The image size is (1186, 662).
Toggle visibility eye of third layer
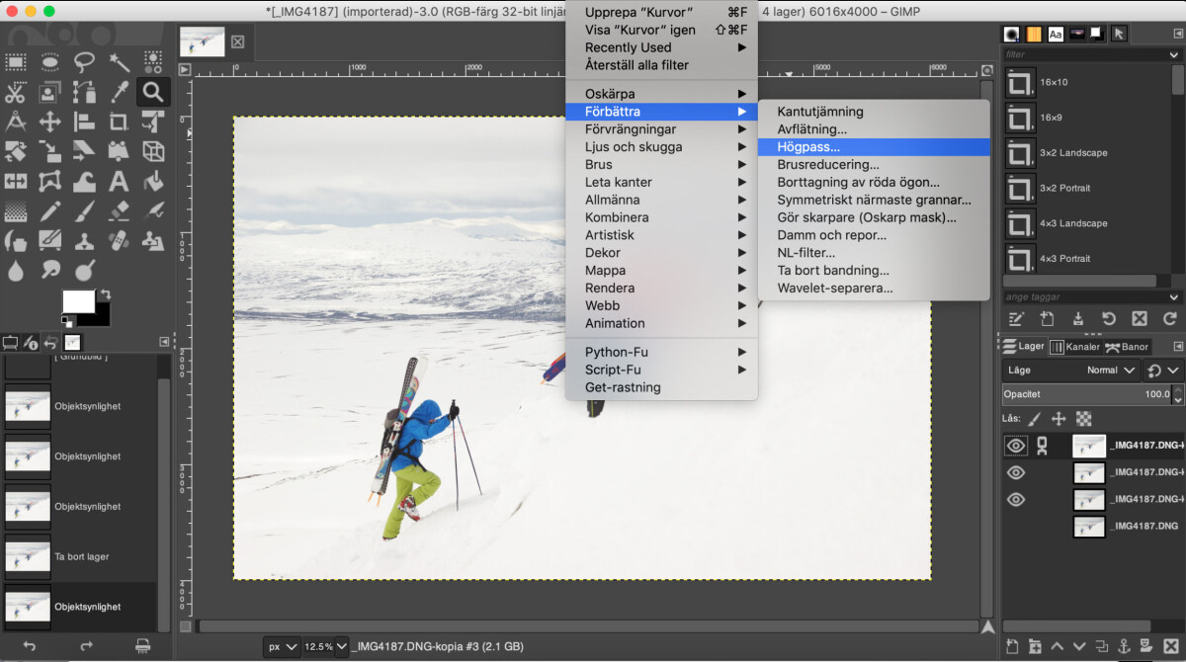(1016, 500)
